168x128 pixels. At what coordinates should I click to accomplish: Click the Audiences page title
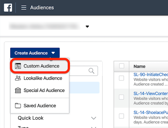click(42, 8)
